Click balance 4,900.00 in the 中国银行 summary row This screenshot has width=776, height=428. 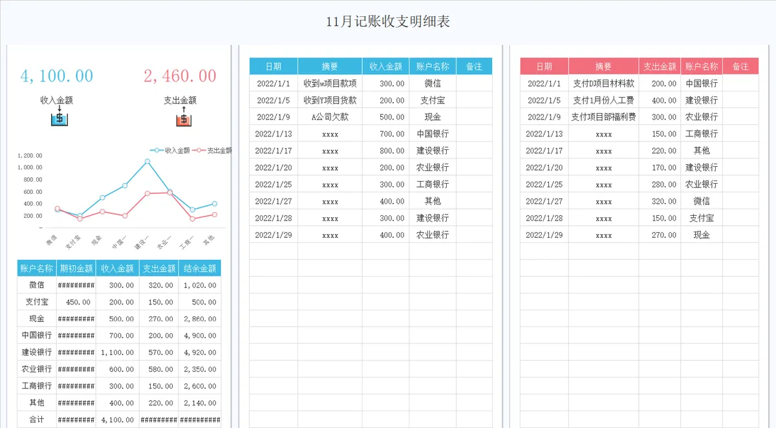click(x=200, y=336)
